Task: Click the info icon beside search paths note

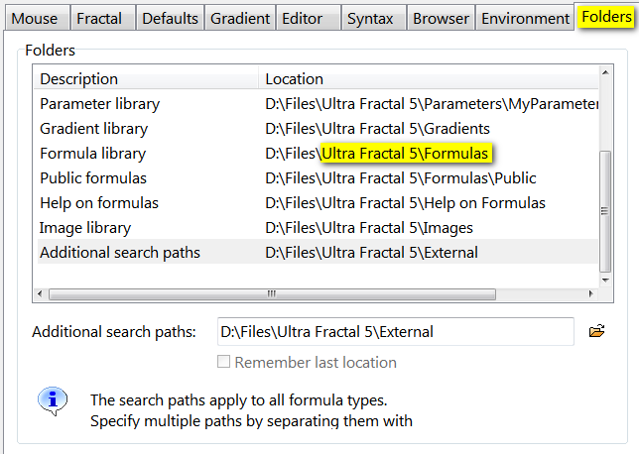Action: (x=53, y=400)
